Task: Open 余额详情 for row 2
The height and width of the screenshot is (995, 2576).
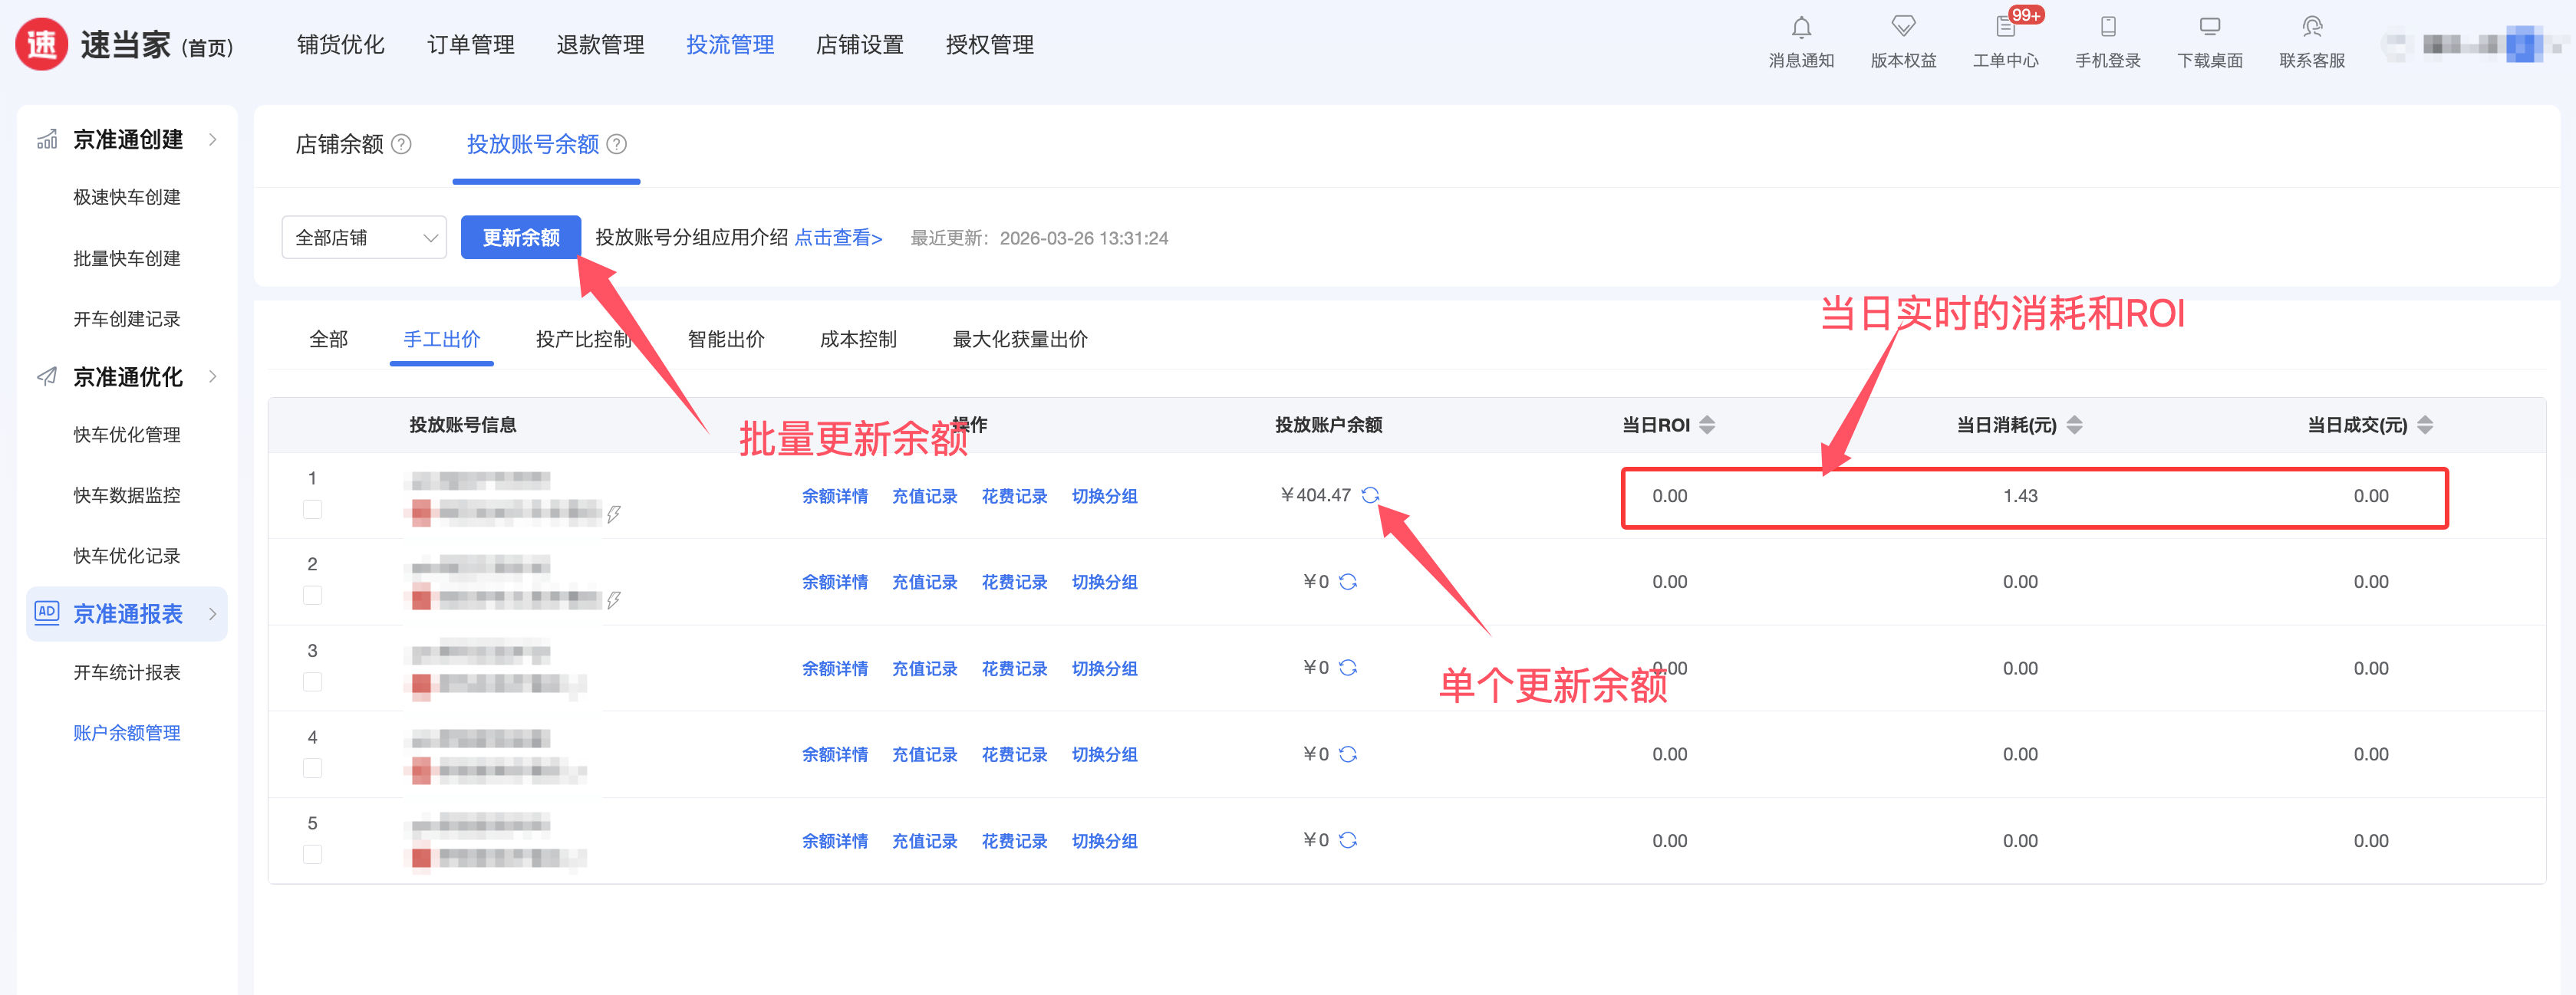Action: [834, 583]
